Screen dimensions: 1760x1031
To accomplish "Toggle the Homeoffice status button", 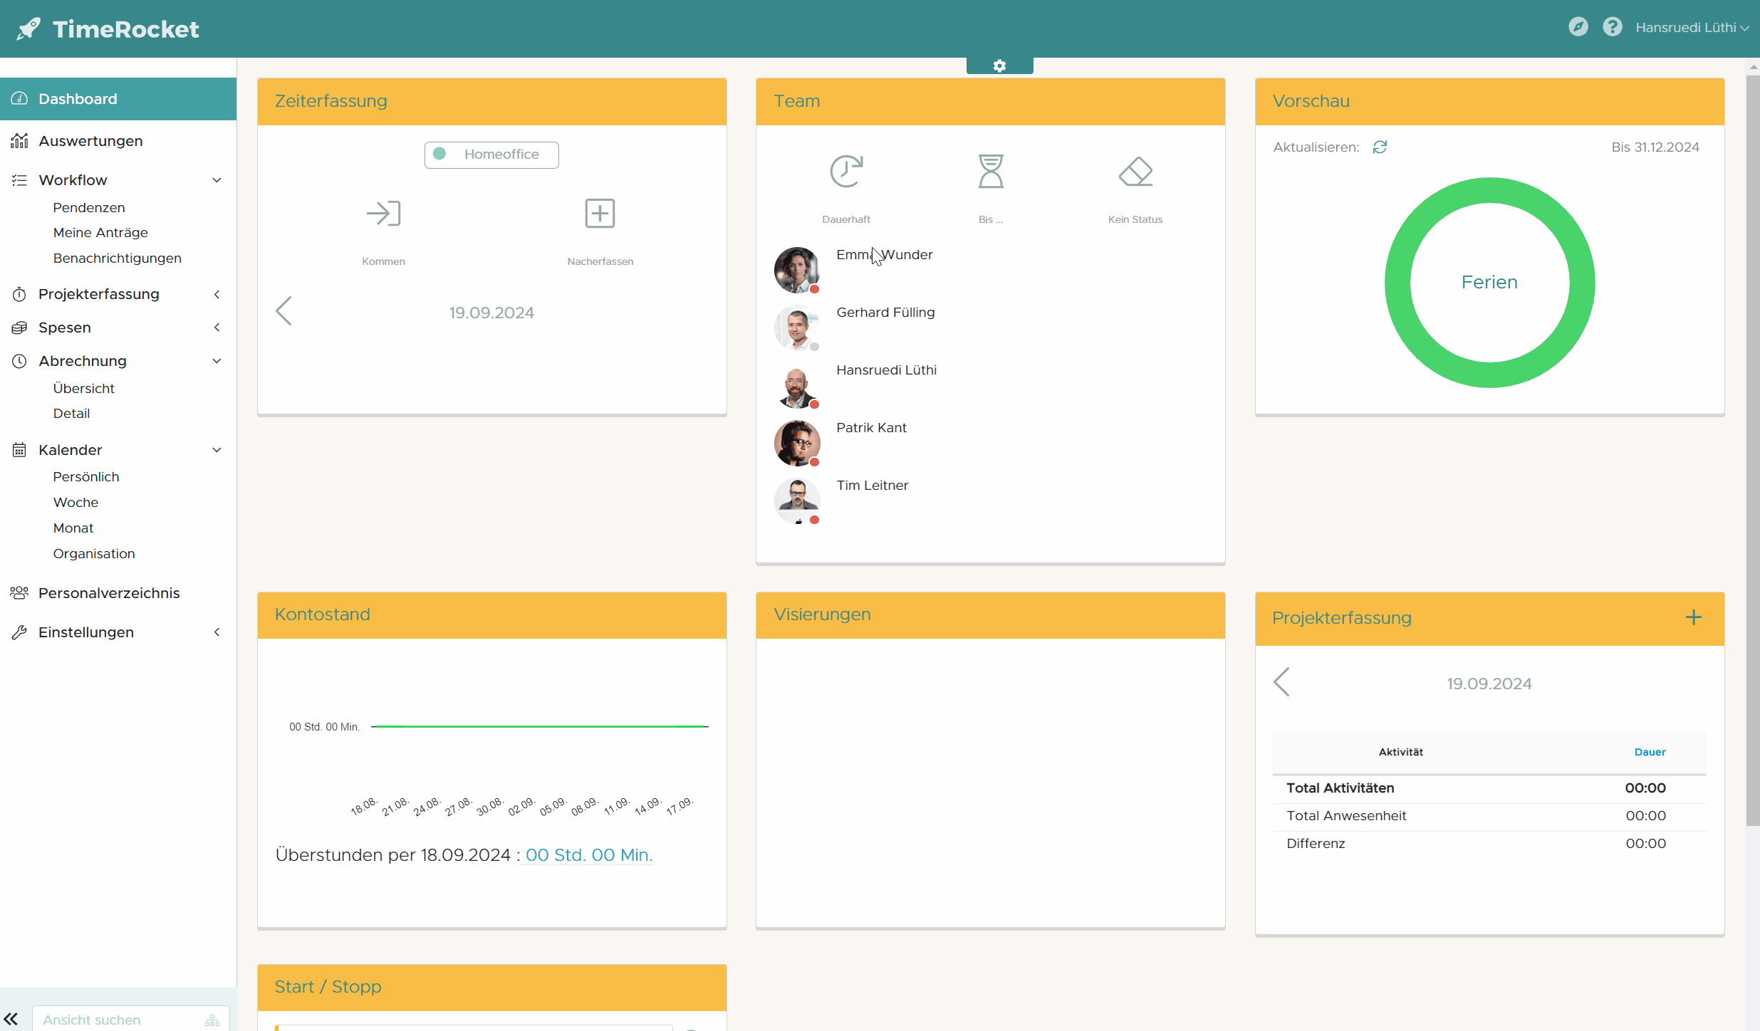I will point(491,155).
